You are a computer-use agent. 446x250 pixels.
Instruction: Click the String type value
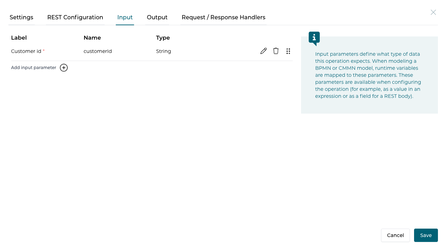164,51
